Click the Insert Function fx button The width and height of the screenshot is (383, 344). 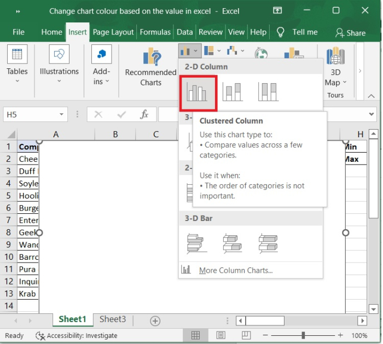click(144, 115)
